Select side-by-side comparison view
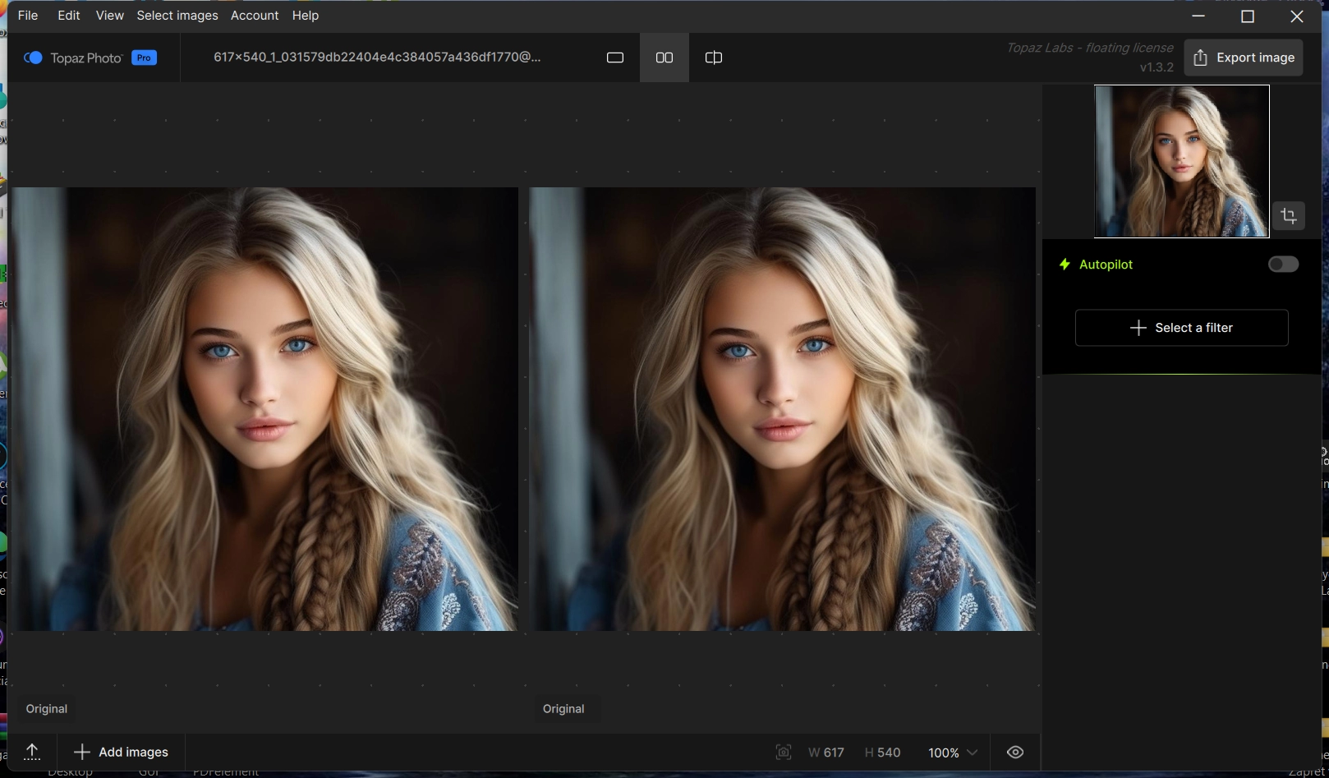The image size is (1329, 778). (664, 58)
